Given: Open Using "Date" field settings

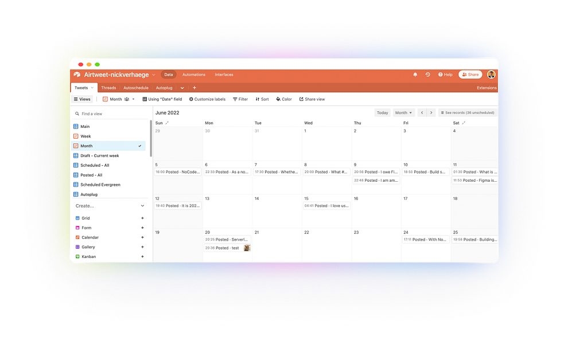Looking at the screenshot, I should pos(162,99).
